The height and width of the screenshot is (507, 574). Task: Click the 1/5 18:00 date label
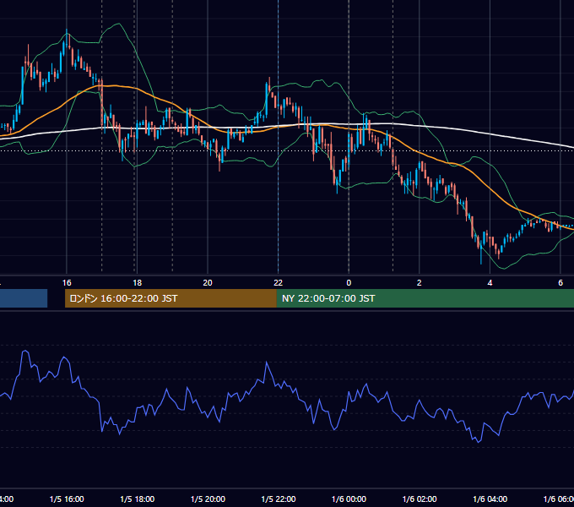coord(138,499)
